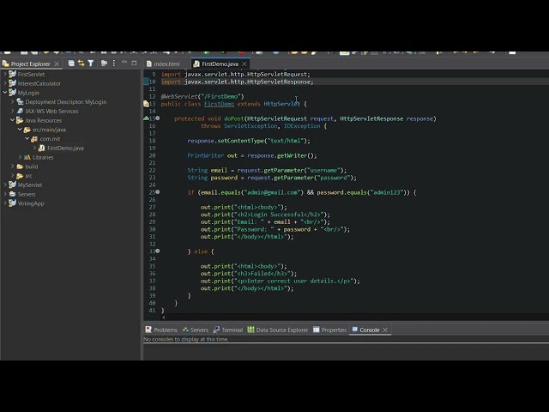Expand the Deployment Descriptor: MyLogin node arrow
Screen dimensions: 549x412
point(13,101)
